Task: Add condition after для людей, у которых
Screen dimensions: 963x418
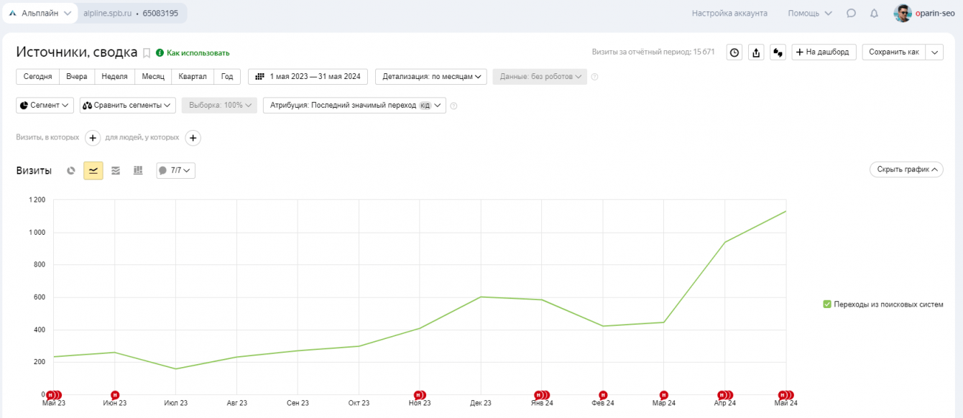Action: [193, 138]
